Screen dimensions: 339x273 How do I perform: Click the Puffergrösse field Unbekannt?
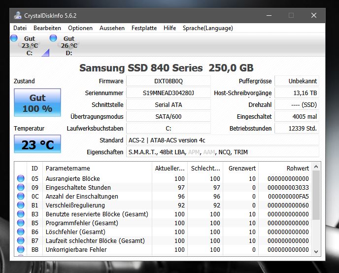coord(297,81)
